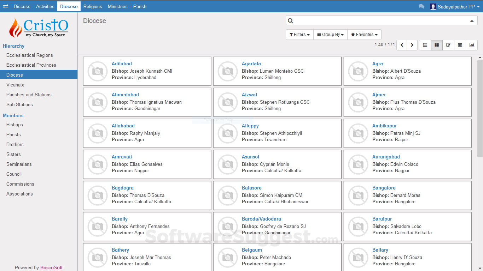The height and width of the screenshot is (271, 483).
Task: Switch to graph chart view
Action: point(472,45)
